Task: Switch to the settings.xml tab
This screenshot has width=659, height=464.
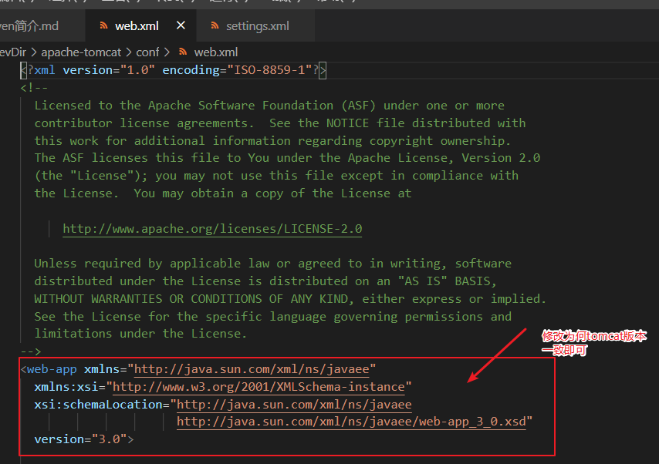Action: pos(255,26)
